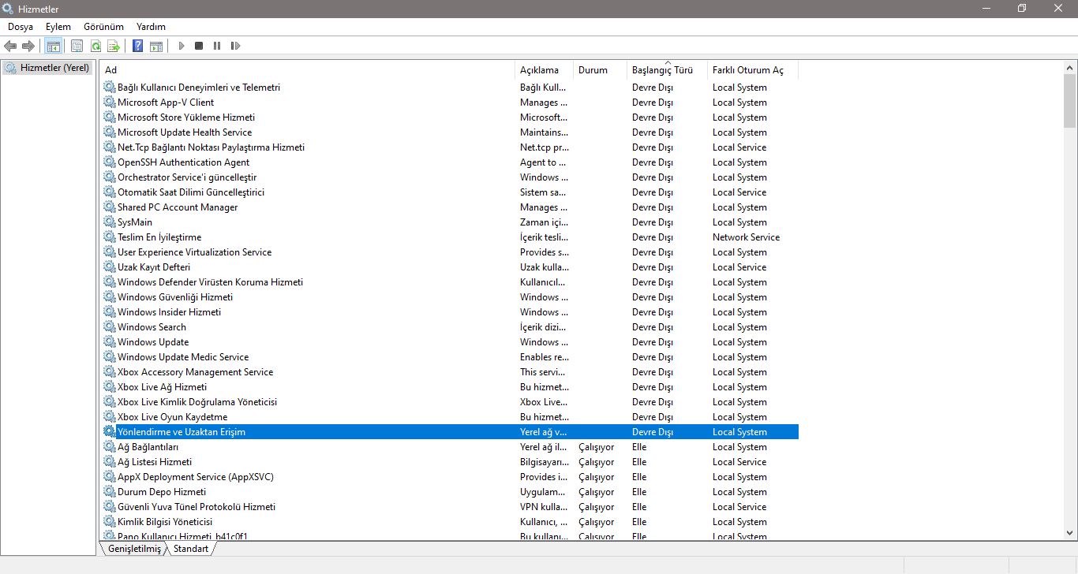The width and height of the screenshot is (1078, 574).
Task: Click the gear icon beside OpenSSH Authentication Agent
Action: click(110, 162)
